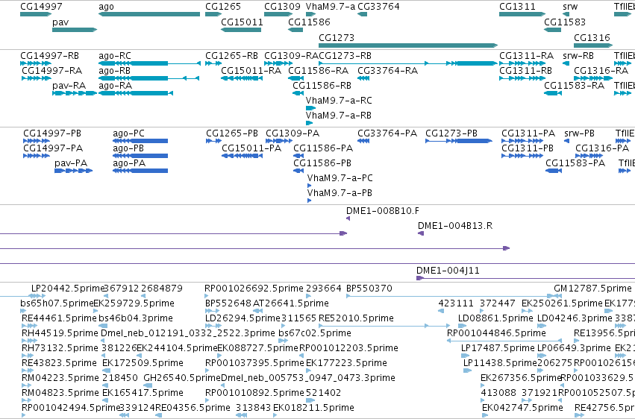Select the long CG1273 gene bar
The width and height of the screenshot is (635, 419).
coord(408,45)
